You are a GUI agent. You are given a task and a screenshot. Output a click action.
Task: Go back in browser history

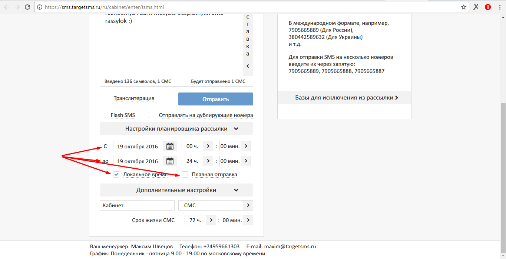point(7,7)
